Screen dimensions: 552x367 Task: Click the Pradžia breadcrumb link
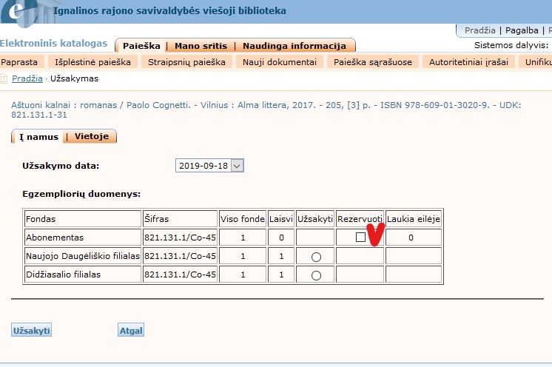(x=27, y=78)
